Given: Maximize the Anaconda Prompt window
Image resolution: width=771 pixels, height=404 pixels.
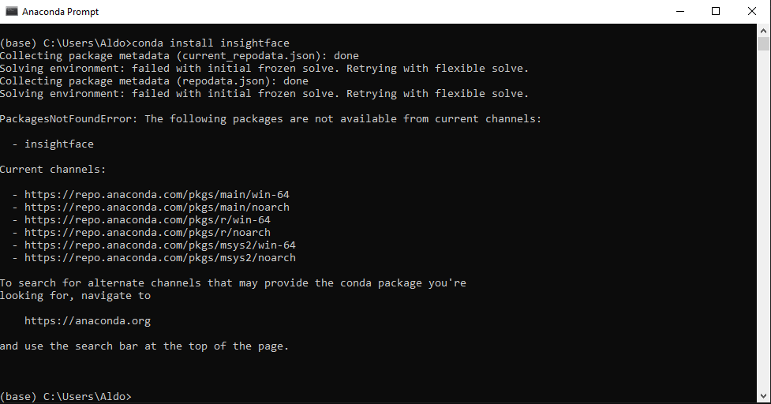Looking at the screenshot, I should point(716,12).
